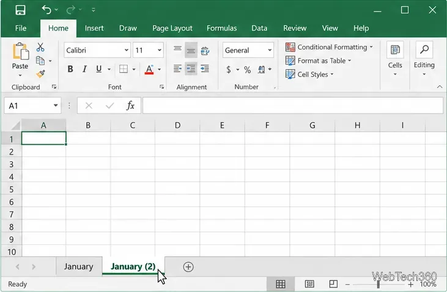Click the Save icon in title bar
Image resolution: width=447 pixels, height=292 pixels.
(20, 10)
